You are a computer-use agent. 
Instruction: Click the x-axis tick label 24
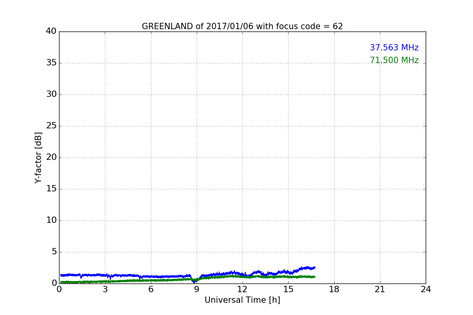point(426,289)
